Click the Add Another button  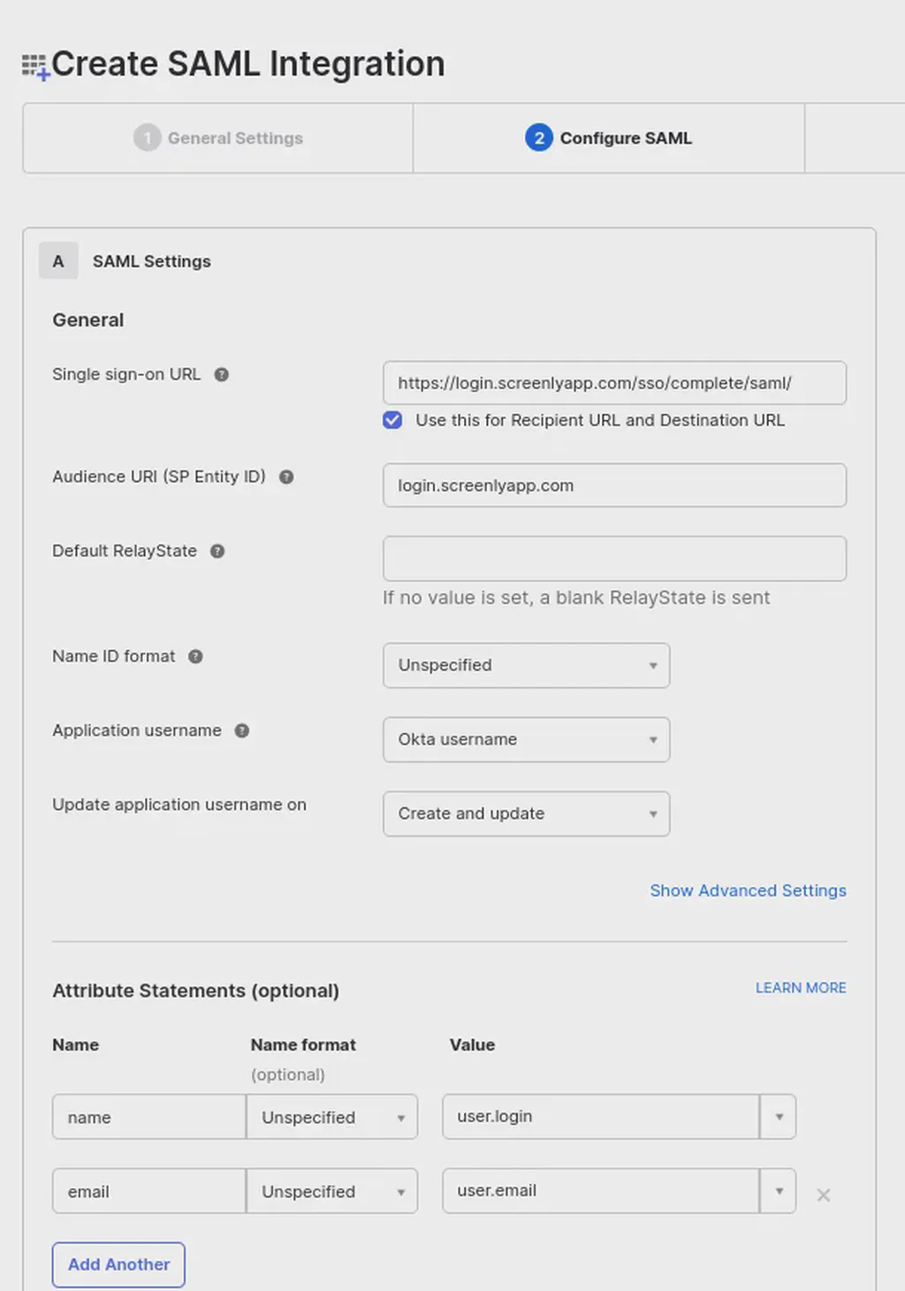coord(118,1264)
